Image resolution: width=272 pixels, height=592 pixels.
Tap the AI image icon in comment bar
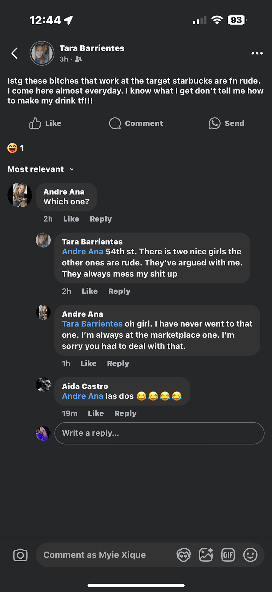pyautogui.click(x=206, y=555)
